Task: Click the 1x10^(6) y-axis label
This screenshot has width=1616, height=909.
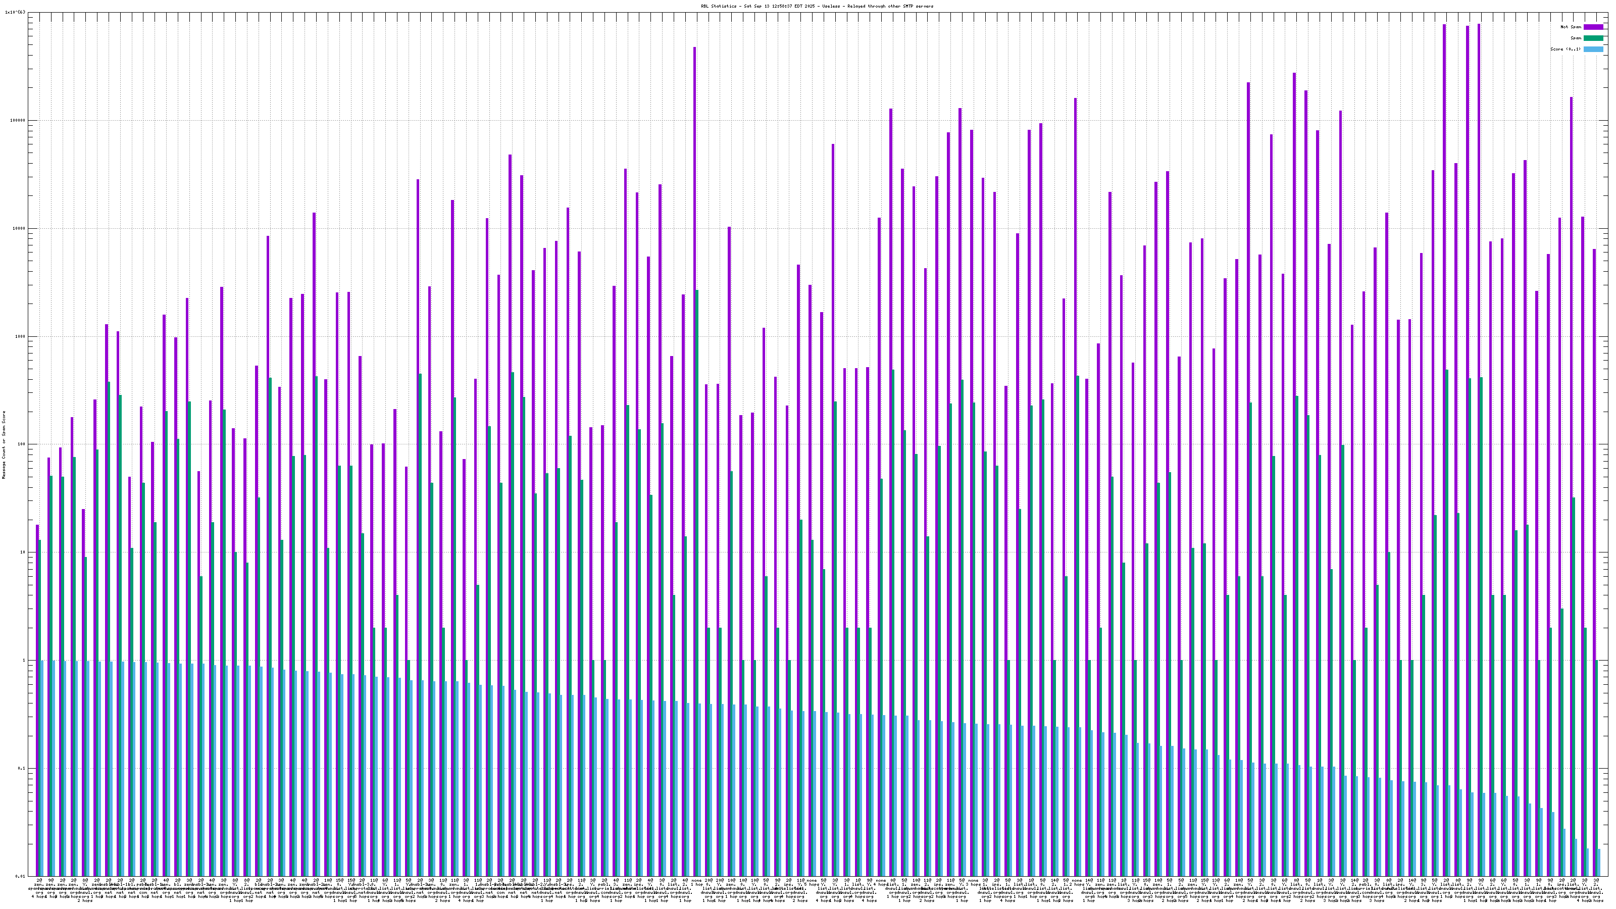Action: coord(15,13)
